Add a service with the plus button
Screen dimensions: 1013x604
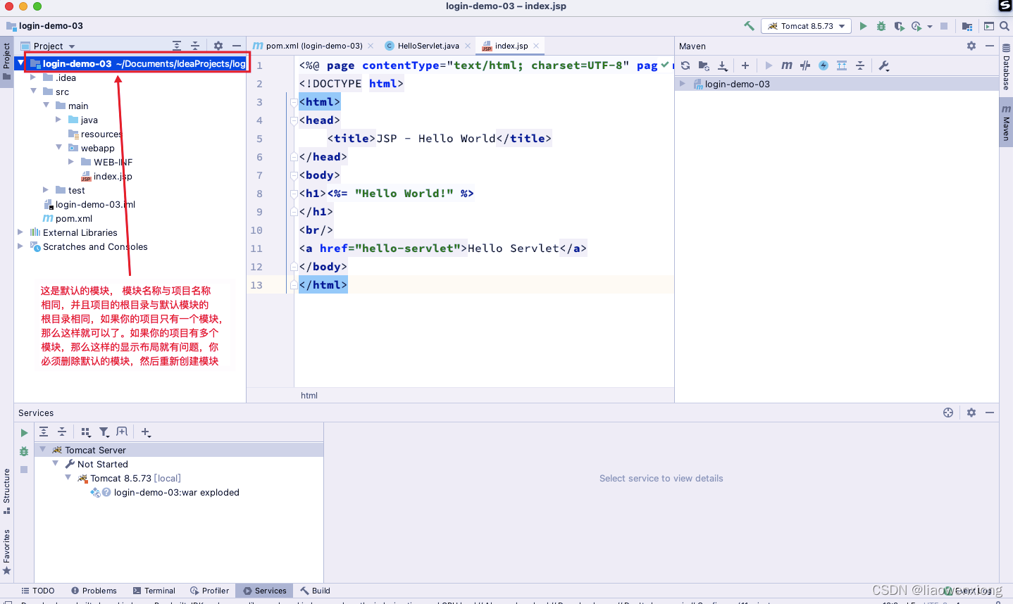point(146,432)
